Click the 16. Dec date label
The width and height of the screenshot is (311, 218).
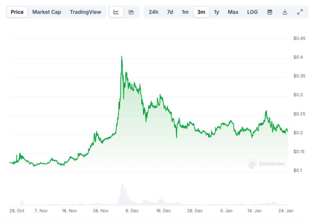click(x=164, y=211)
